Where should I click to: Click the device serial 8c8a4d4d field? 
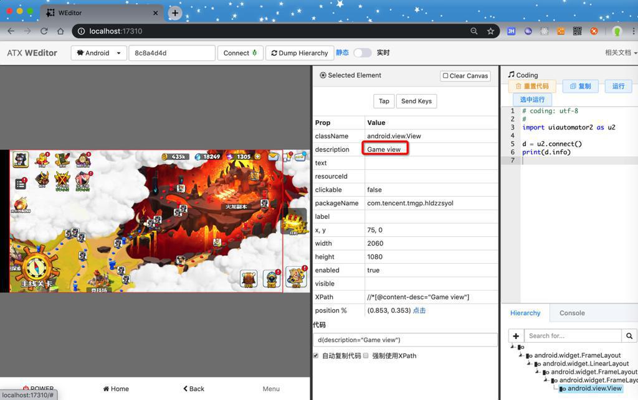(172, 53)
